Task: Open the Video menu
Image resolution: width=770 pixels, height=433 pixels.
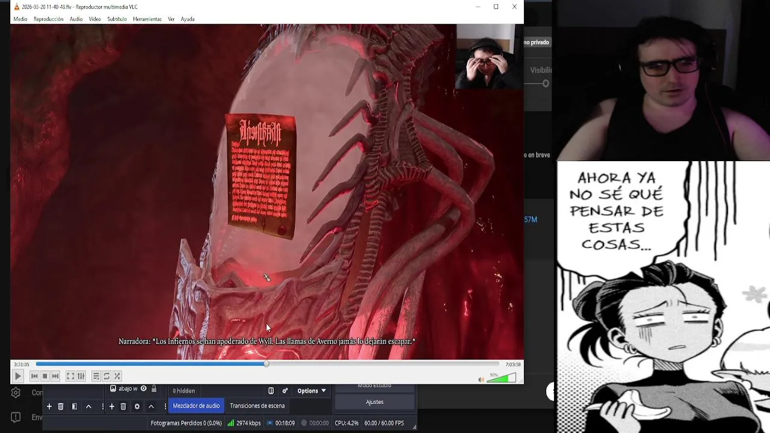Action: (95, 19)
